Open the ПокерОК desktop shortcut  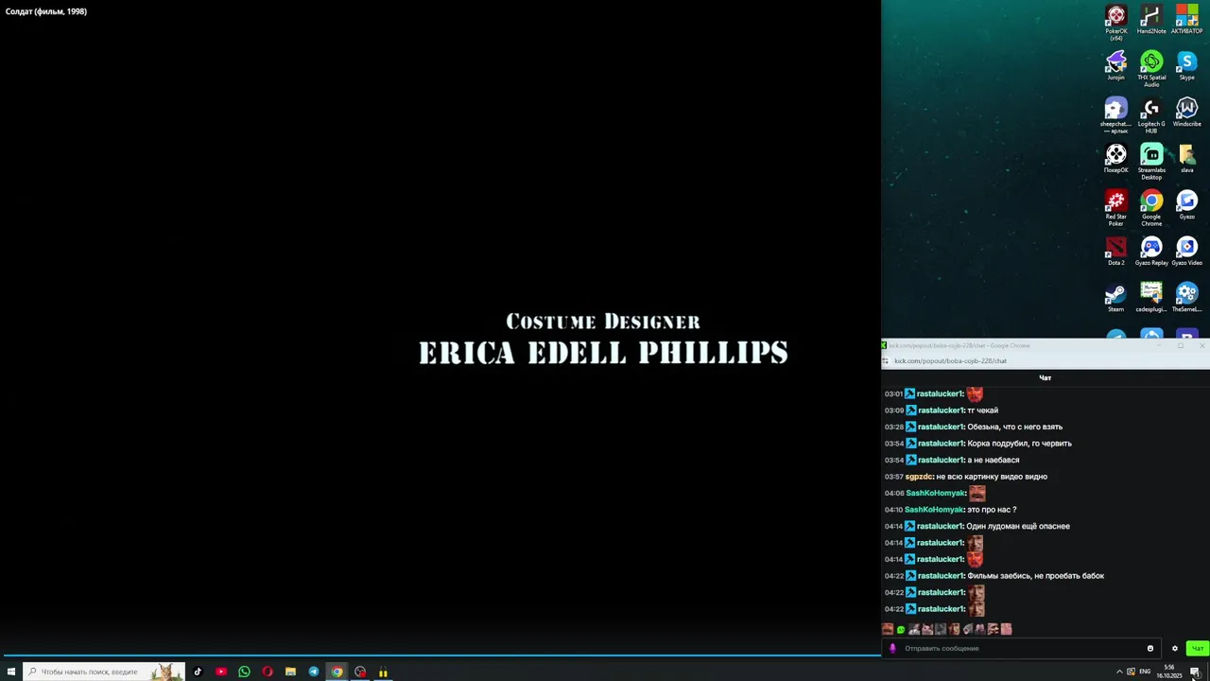click(x=1116, y=159)
